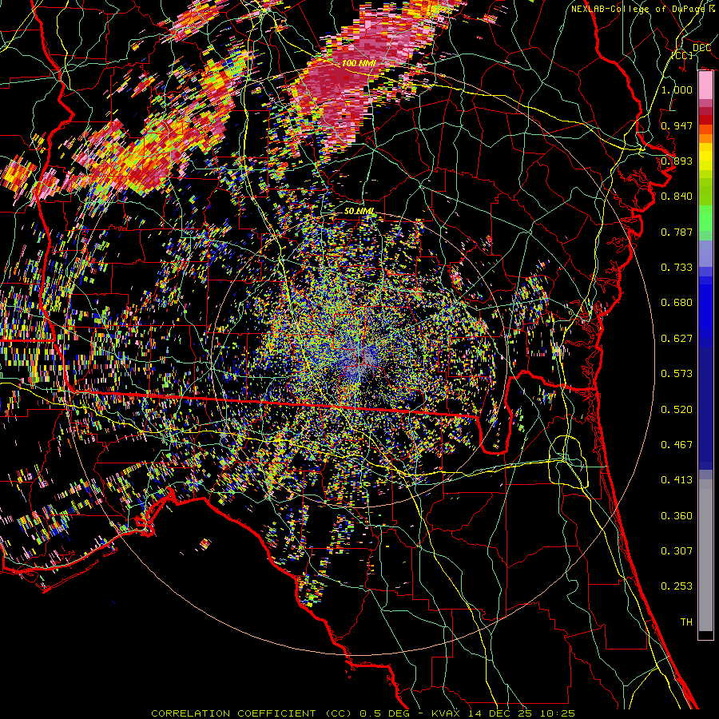Click the [CC] label above the color scale
This screenshot has height=719, width=719.
click(682, 55)
